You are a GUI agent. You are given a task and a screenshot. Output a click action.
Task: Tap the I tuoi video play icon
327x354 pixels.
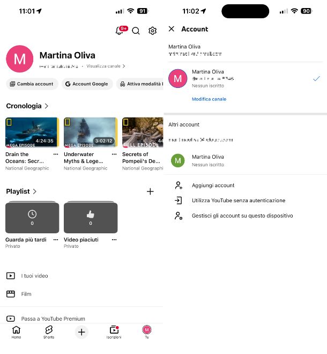pos(11,276)
